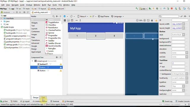The height and width of the screenshot is (107, 190).
Task: Activate the pan hand icon
Action: click(152, 21)
